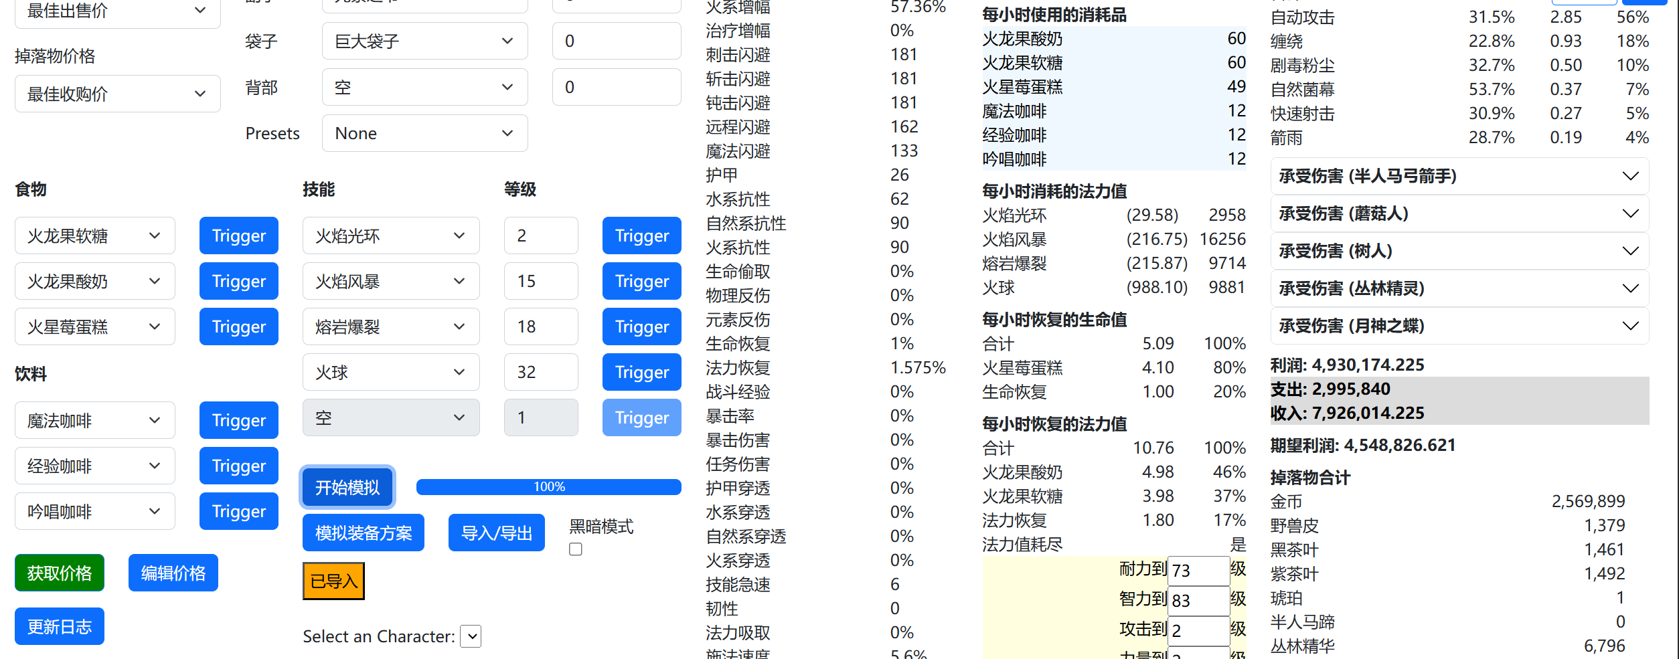
Task: Expand the 承受伤害 (蘑菇人) section
Action: click(x=1459, y=213)
